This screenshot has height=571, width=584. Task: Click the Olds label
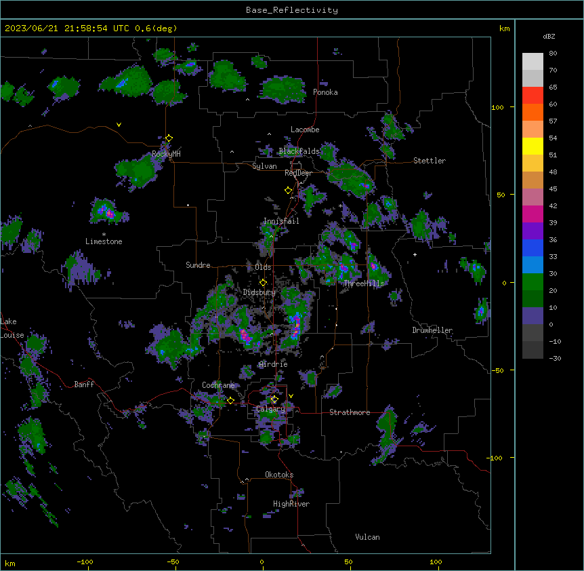[263, 267]
